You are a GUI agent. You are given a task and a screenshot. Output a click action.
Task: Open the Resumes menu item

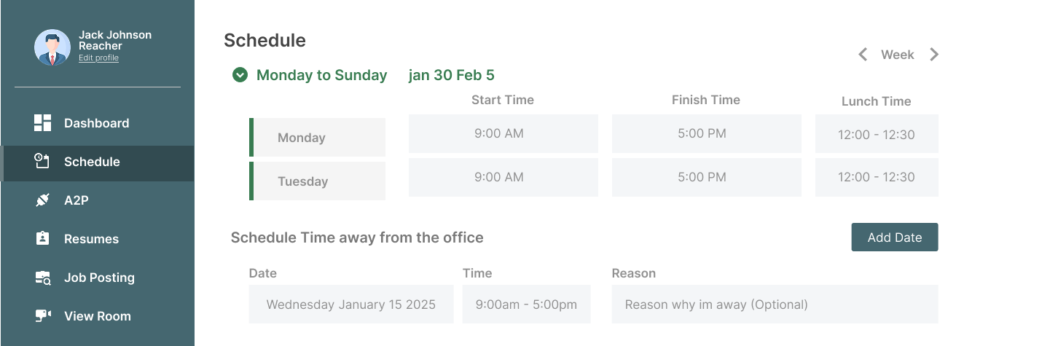pyautogui.click(x=91, y=239)
